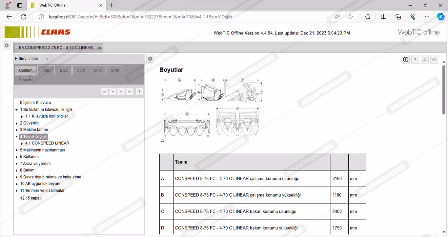Collapse the 4 Teknik bilgiler node

(17, 137)
